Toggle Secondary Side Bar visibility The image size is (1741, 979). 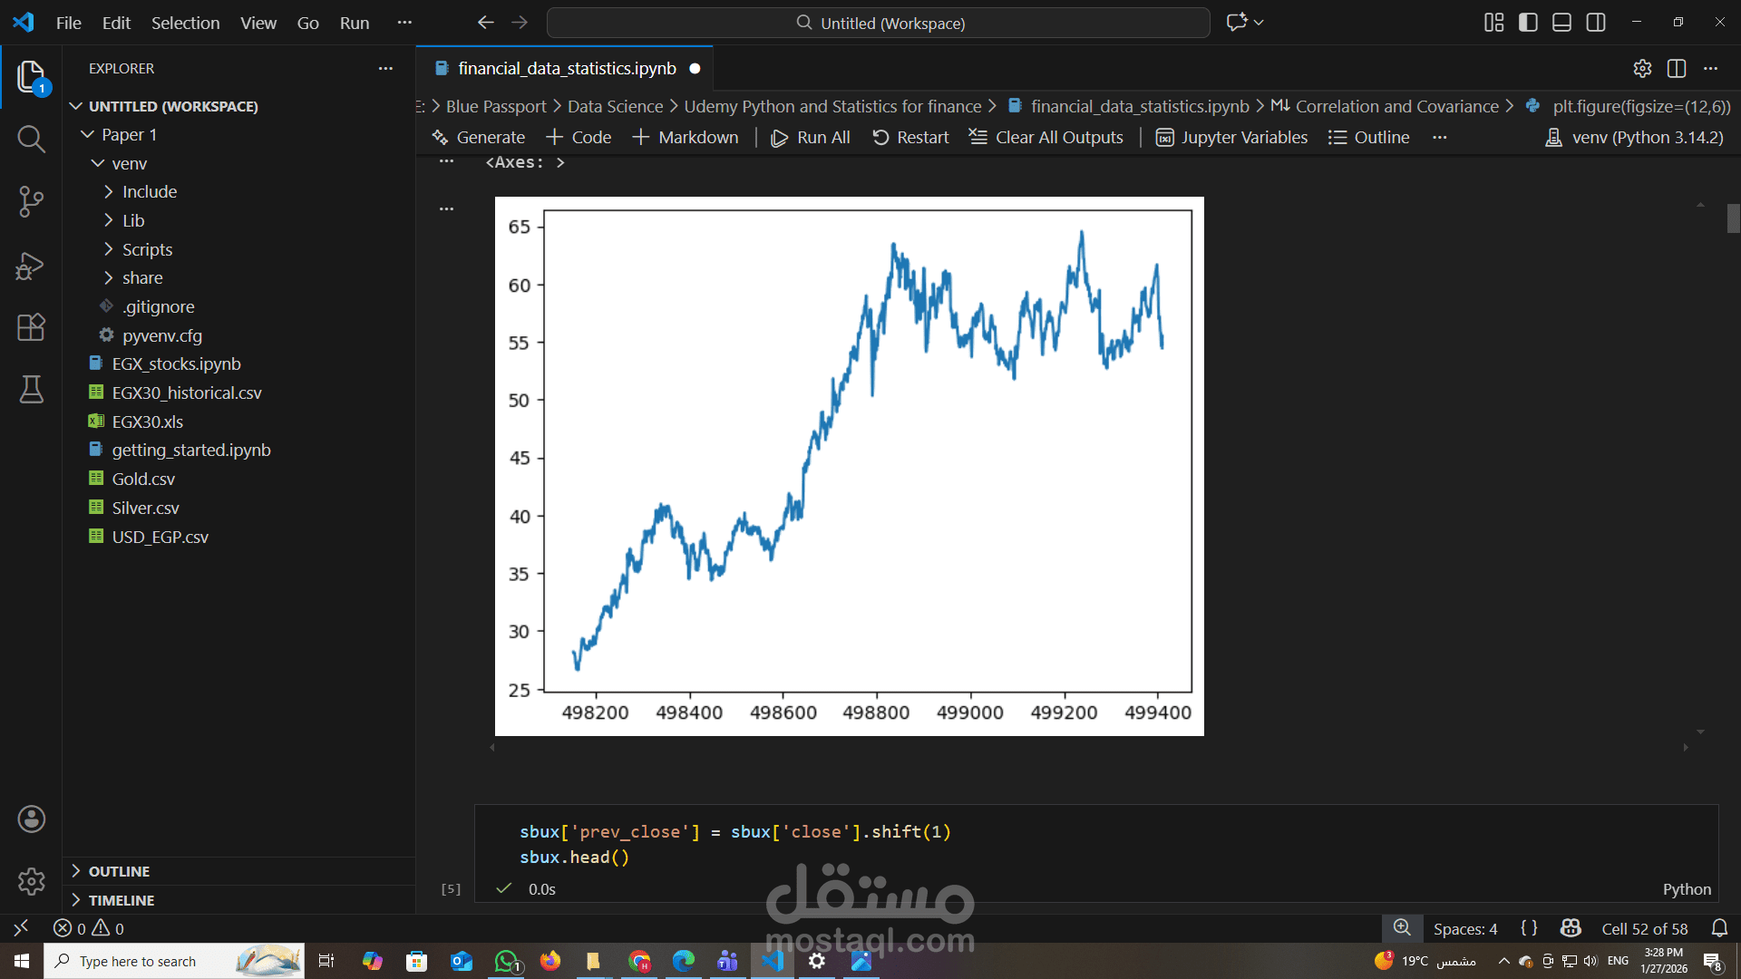click(x=1596, y=23)
